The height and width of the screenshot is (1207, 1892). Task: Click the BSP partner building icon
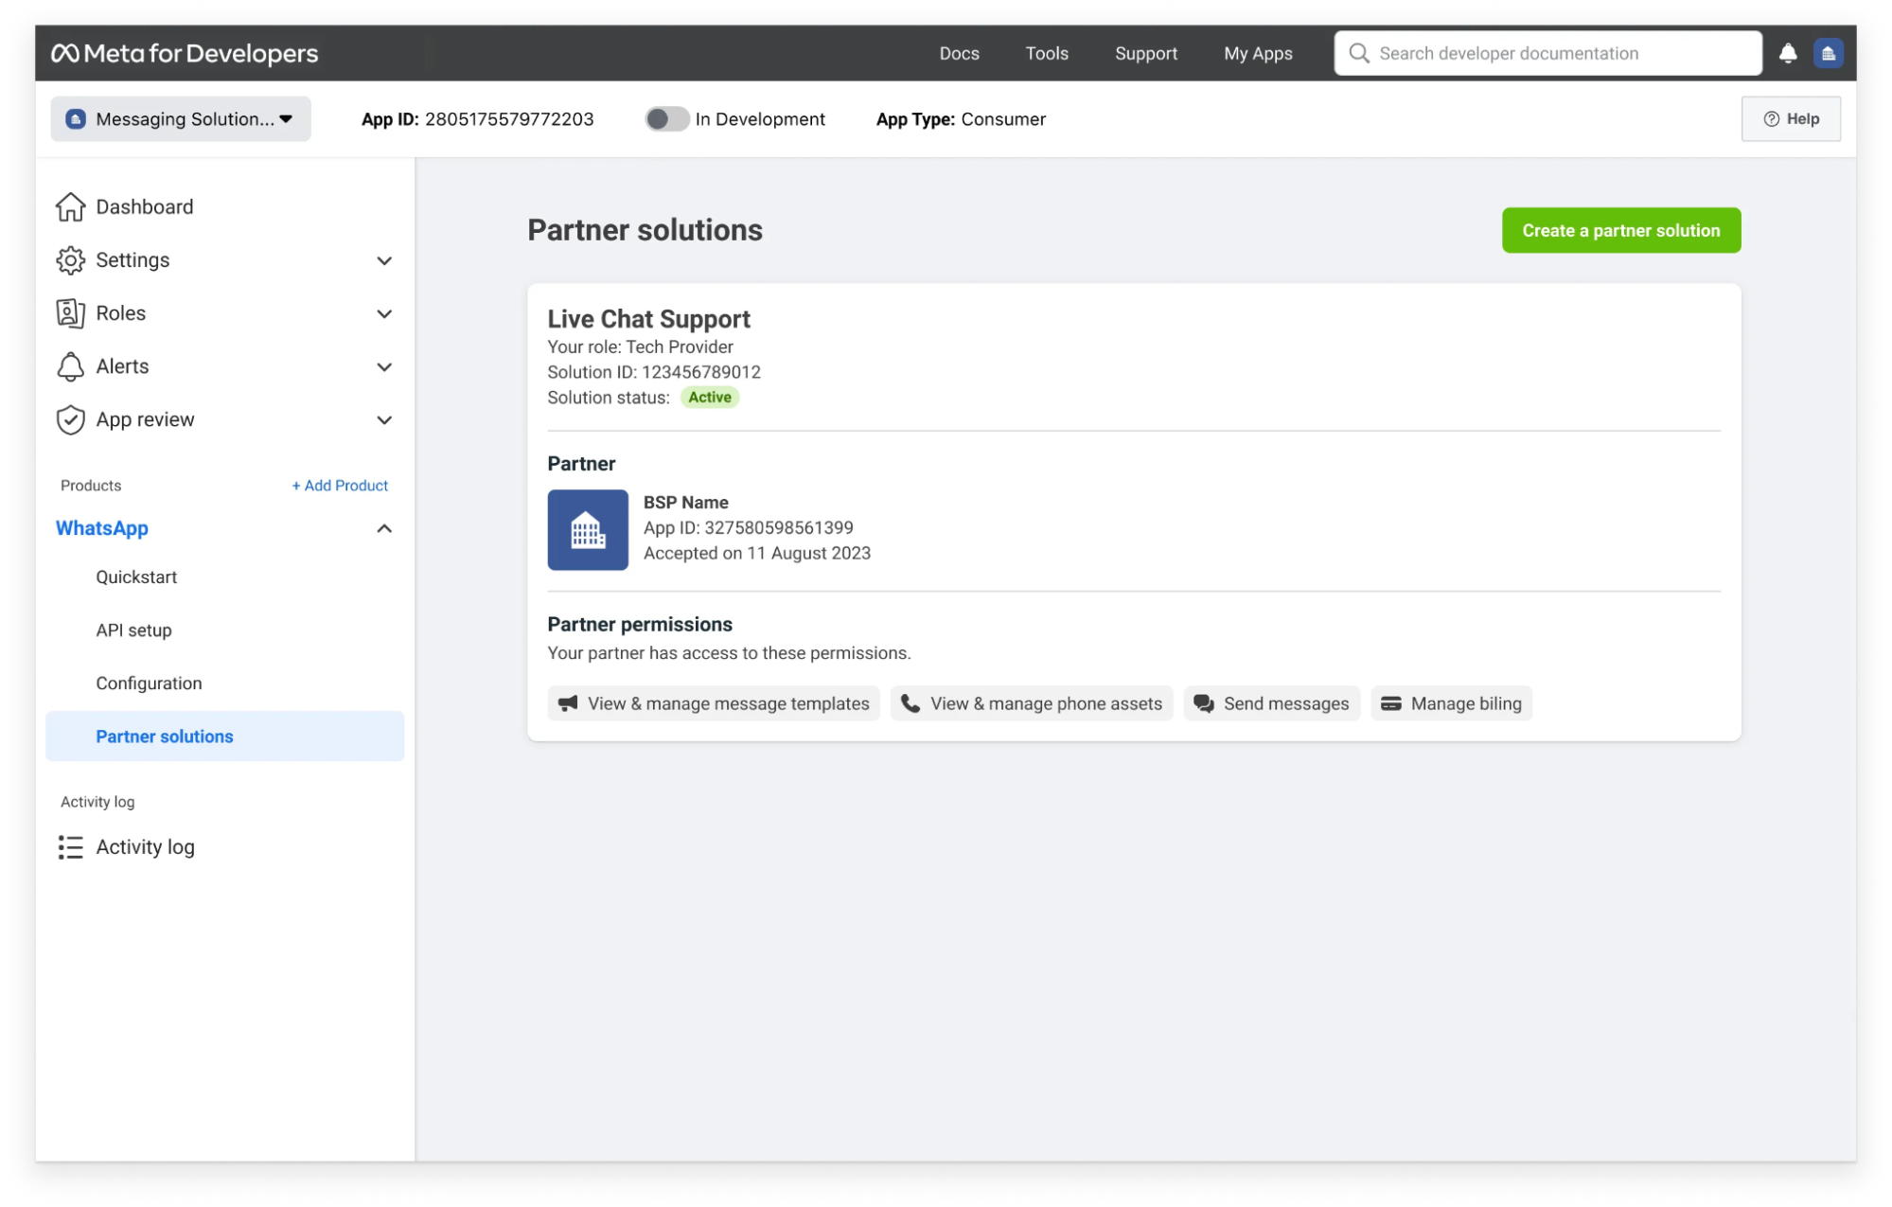pos(586,530)
